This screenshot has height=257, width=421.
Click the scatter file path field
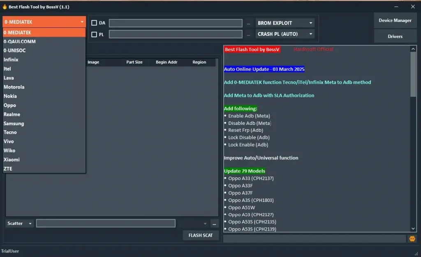[x=106, y=223]
